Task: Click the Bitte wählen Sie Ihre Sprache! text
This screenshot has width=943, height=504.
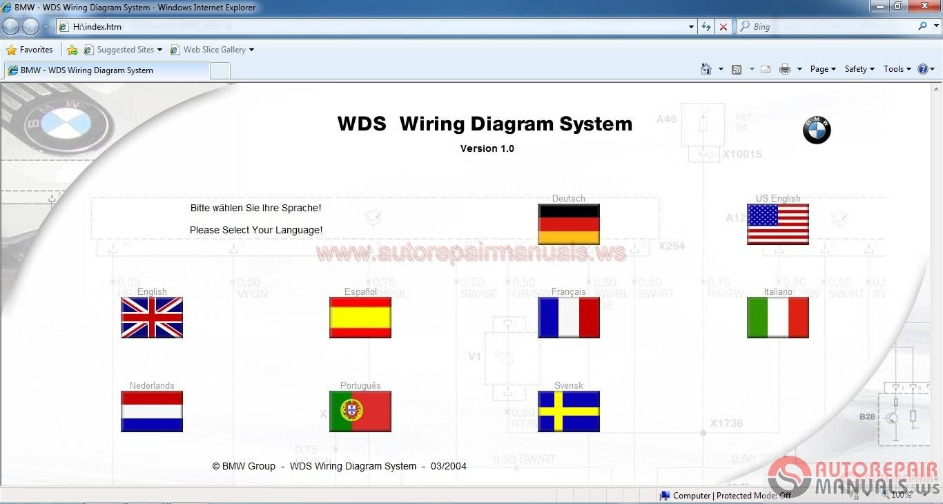Action: pos(255,208)
